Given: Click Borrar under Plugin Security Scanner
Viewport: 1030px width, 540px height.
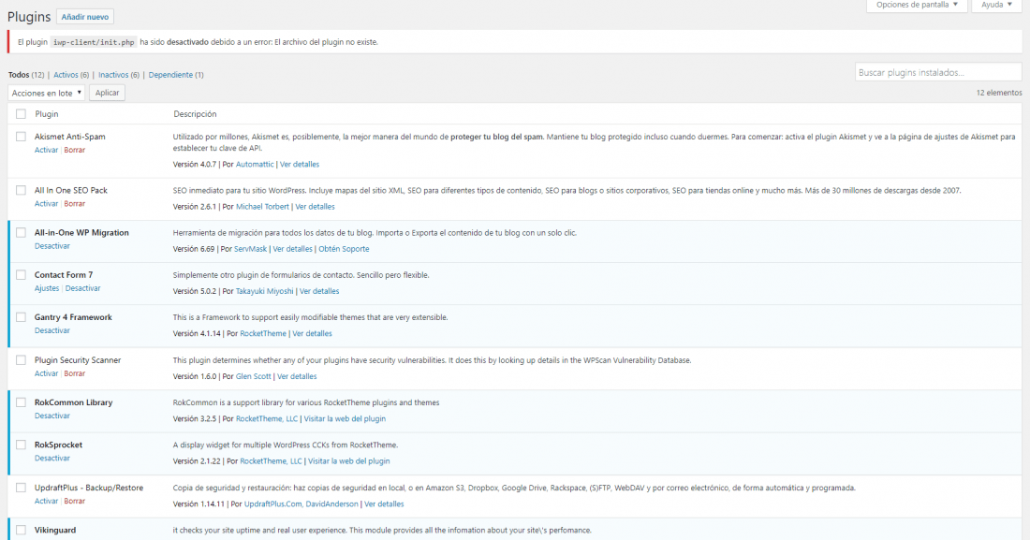Looking at the screenshot, I should point(74,373).
